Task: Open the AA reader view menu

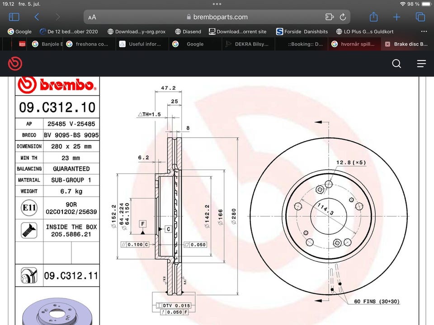Action: pos(92,17)
